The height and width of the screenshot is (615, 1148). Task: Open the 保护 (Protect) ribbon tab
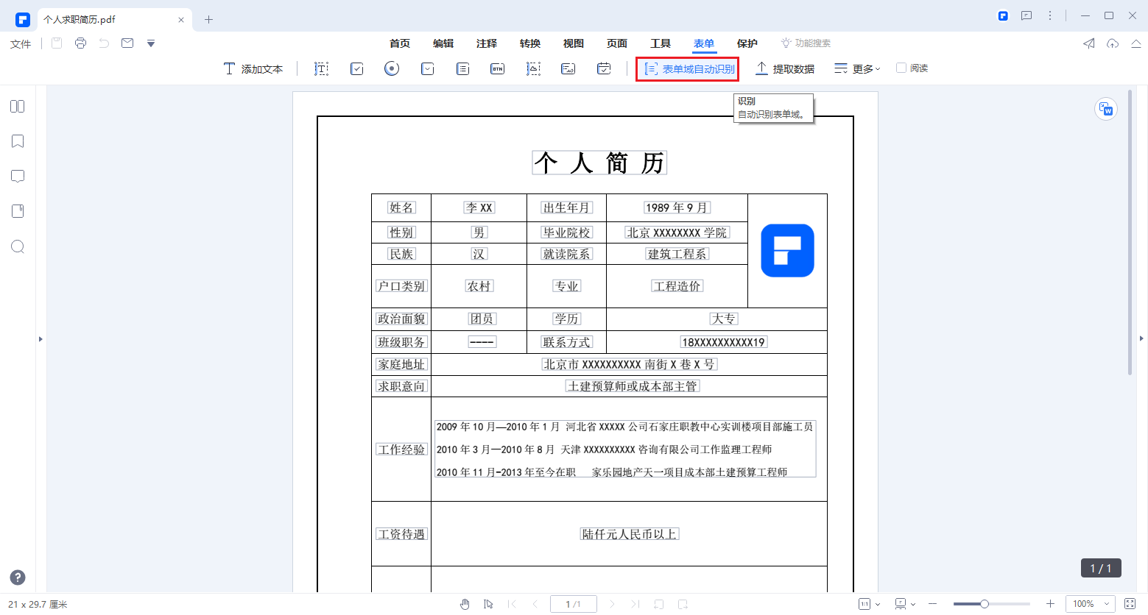pyautogui.click(x=747, y=43)
